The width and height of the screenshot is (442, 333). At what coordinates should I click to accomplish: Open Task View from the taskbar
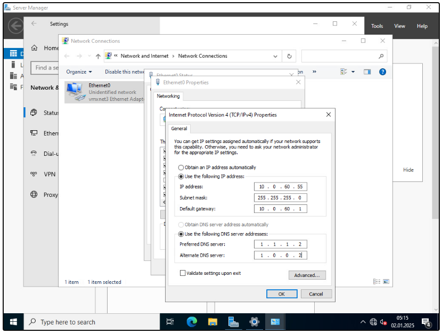pos(170,322)
